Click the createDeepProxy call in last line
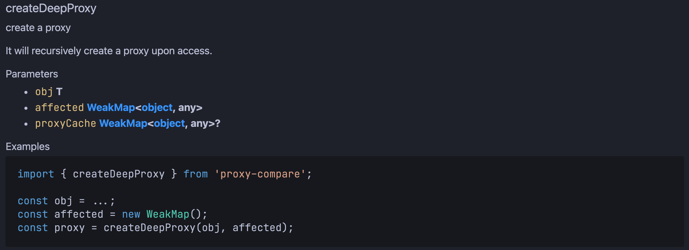 149,228
